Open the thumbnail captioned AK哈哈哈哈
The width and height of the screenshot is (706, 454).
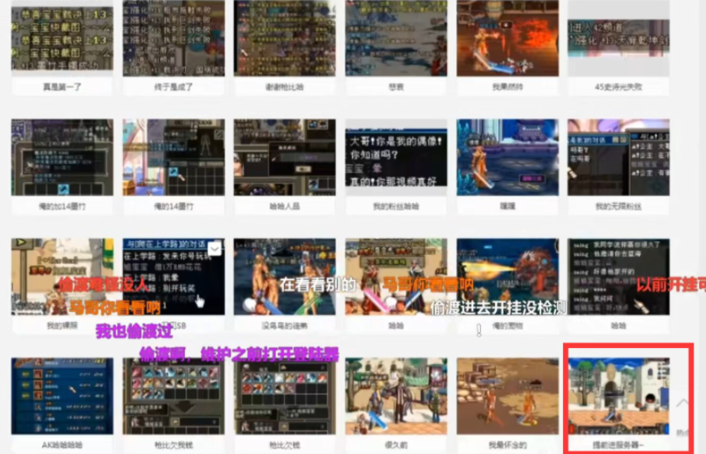click(x=62, y=396)
